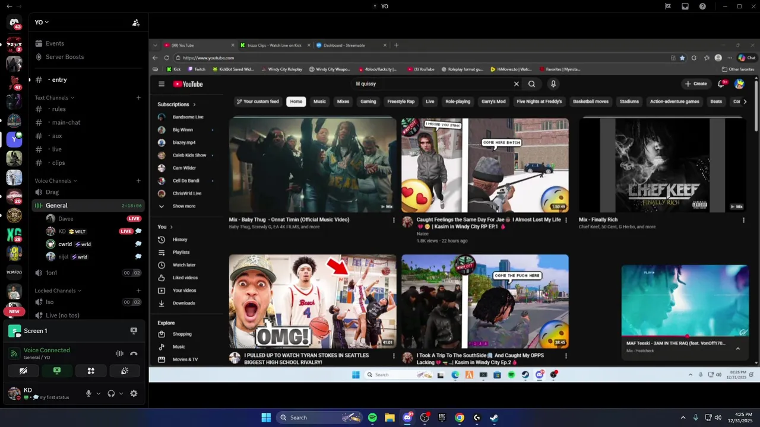Open the noise suppression waveform icon
The image size is (760, 427).
pyautogui.click(x=119, y=353)
